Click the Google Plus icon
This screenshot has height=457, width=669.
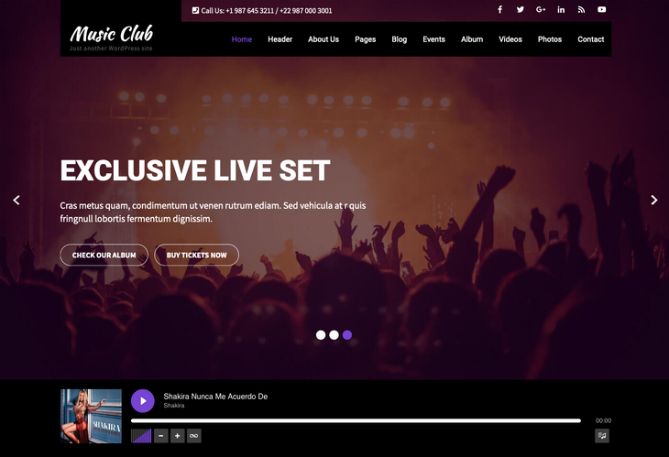point(541,9)
